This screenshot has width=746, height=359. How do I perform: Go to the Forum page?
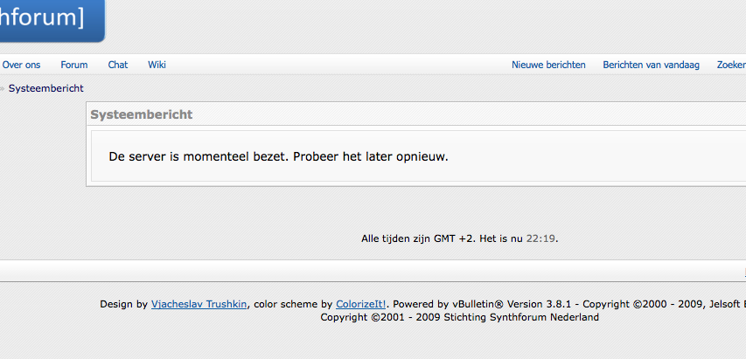[x=74, y=65]
